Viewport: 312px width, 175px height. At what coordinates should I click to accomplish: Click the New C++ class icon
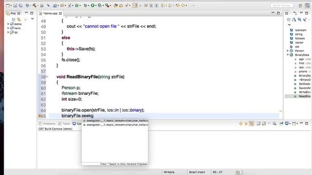pos(77,5)
